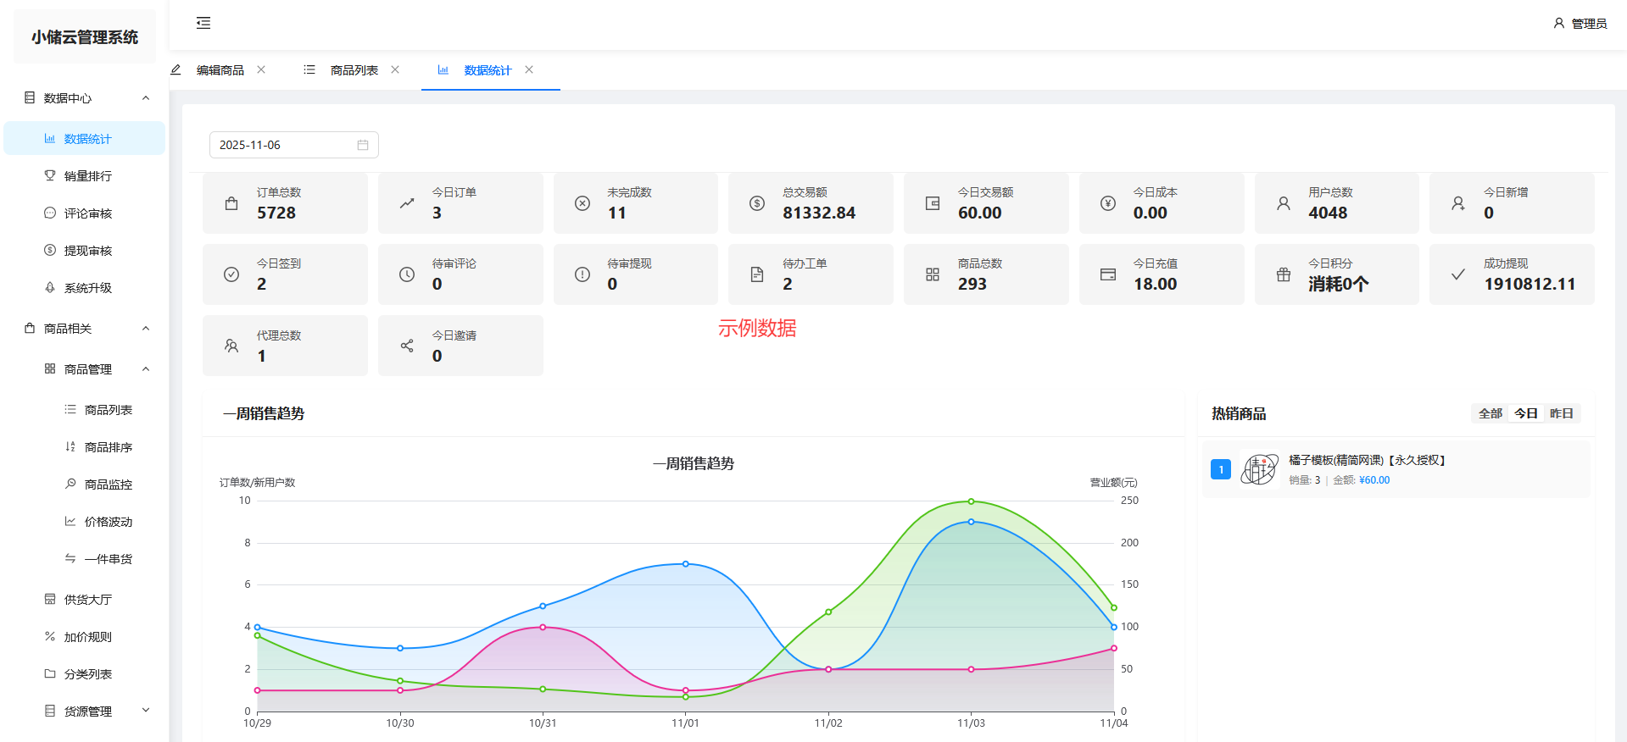Click the sidebar collapse hamburger icon
This screenshot has width=1627, height=742.
pyautogui.click(x=203, y=23)
